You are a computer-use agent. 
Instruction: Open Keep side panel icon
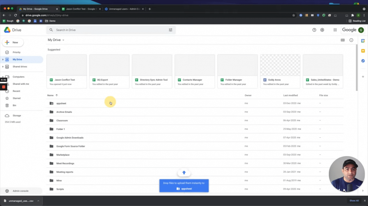tap(363, 51)
